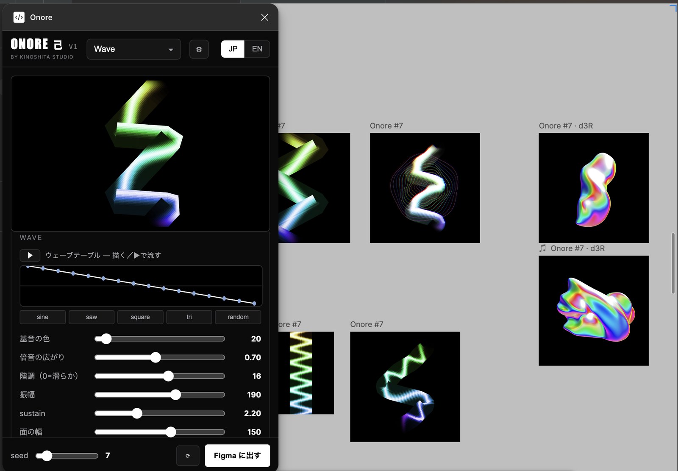The image size is (678, 471).
Task: Click the canvas vertical scrollbar
Action: click(673, 263)
